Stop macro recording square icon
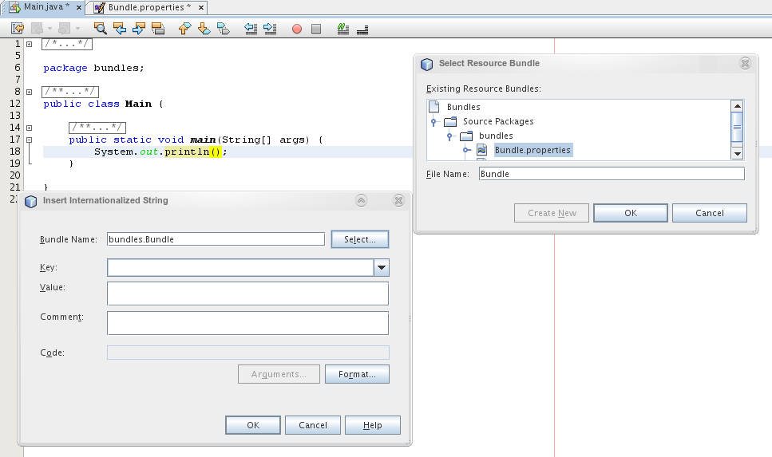Screen dimensions: 772x457 (316, 29)
